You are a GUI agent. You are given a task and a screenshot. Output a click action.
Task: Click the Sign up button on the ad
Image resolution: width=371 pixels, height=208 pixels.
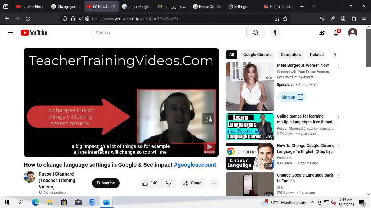pyautogui.click(x=292, y=97)
